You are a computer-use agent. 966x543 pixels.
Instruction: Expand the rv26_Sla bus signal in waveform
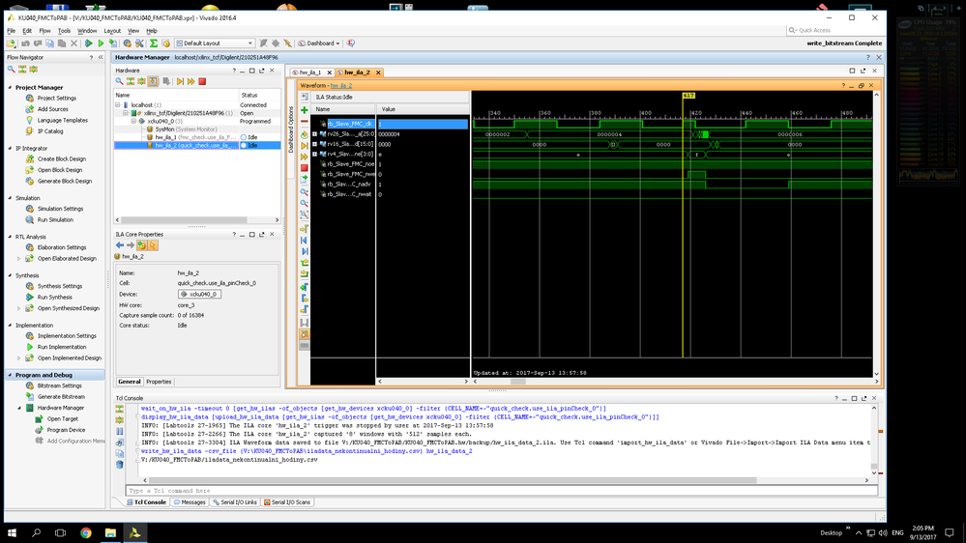click(315, 133)
